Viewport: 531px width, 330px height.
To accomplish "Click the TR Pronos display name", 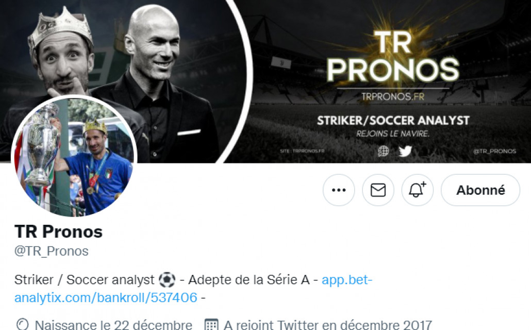I will point(58,232).
